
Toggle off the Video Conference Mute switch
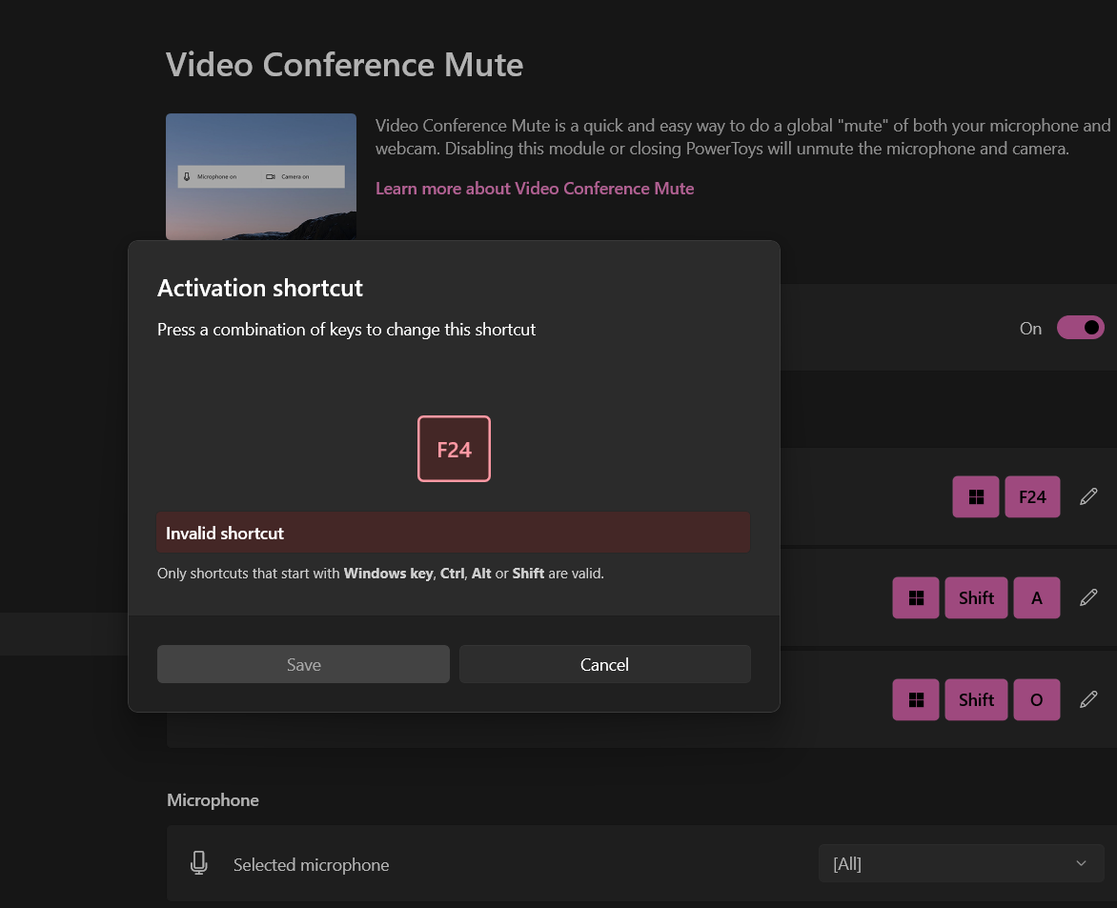[x=1080, y=327]
